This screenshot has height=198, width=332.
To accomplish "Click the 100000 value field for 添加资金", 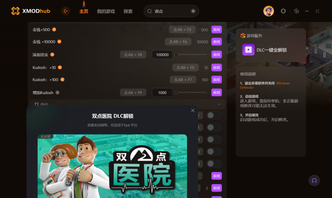I will tap(162, 55).
